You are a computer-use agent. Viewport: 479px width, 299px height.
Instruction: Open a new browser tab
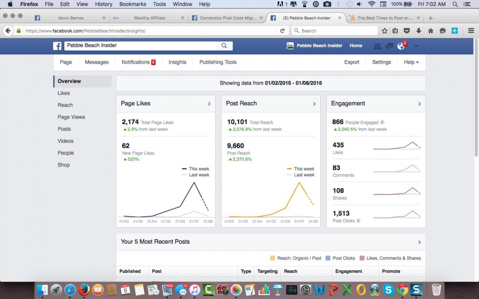click(430, 18)
